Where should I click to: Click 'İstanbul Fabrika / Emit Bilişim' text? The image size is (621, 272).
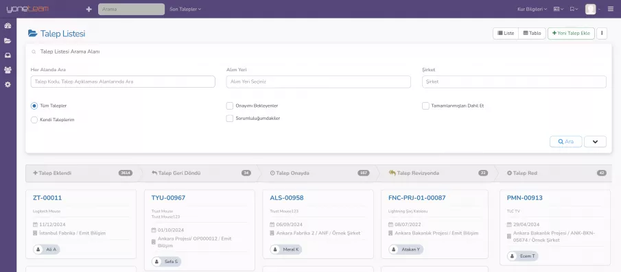73,233
